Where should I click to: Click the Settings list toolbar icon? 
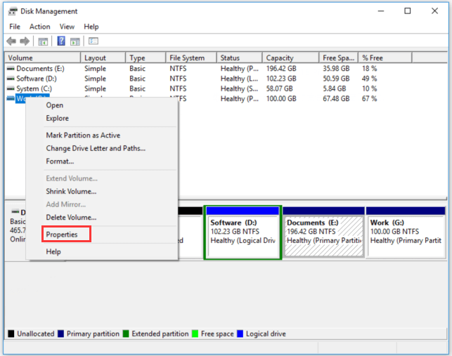pyautogui.click(x=93, y=41)
